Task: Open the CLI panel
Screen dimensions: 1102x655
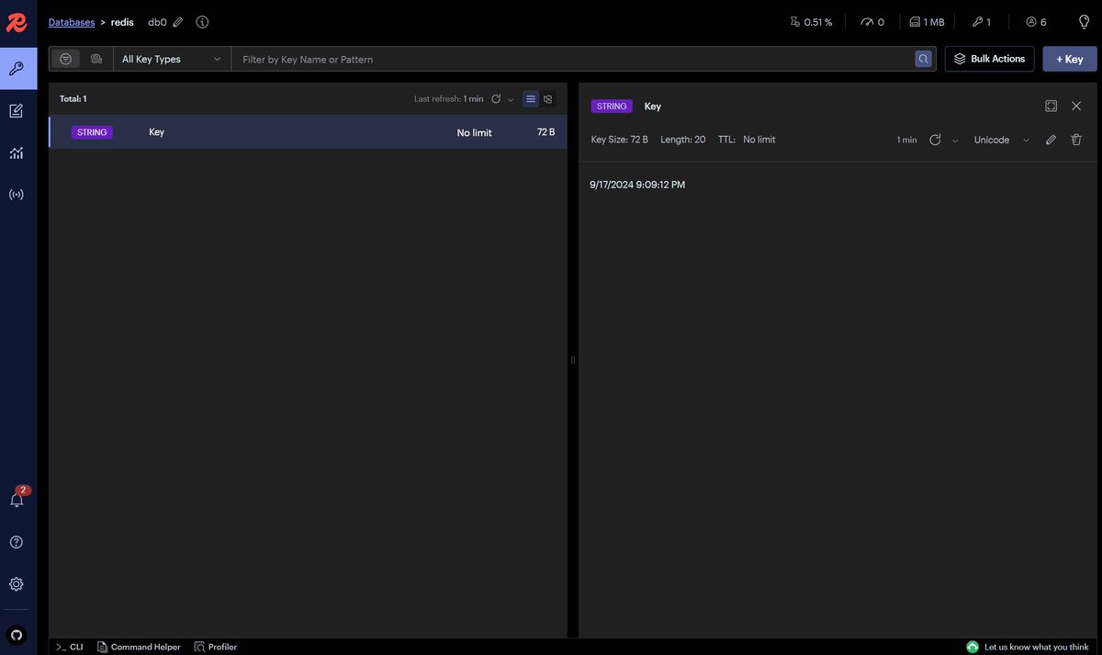Action: 70,647
